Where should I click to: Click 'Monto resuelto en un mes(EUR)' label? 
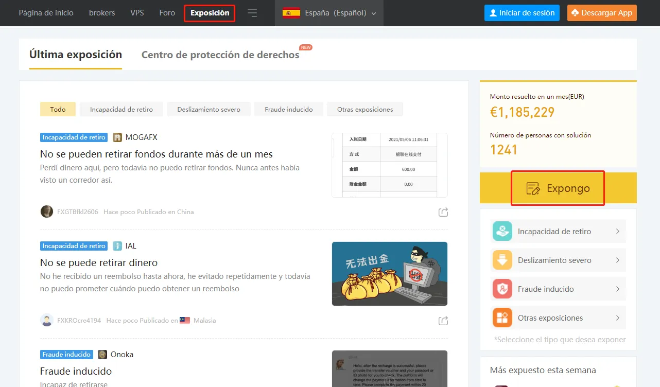(537, 96)
